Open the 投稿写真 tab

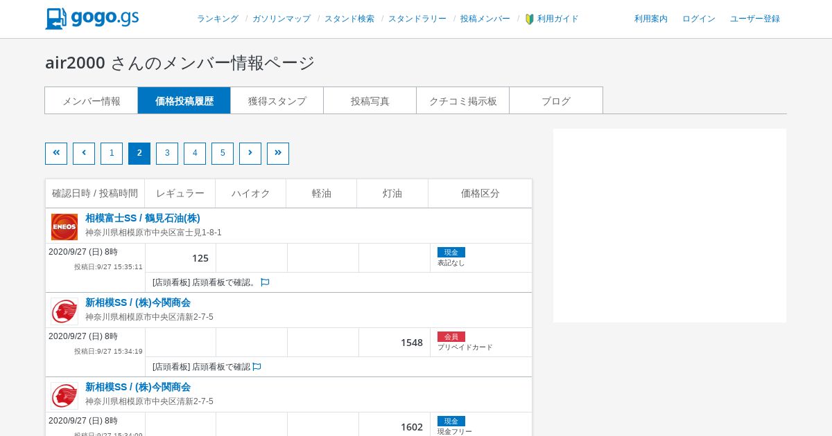tap(370, 100)
